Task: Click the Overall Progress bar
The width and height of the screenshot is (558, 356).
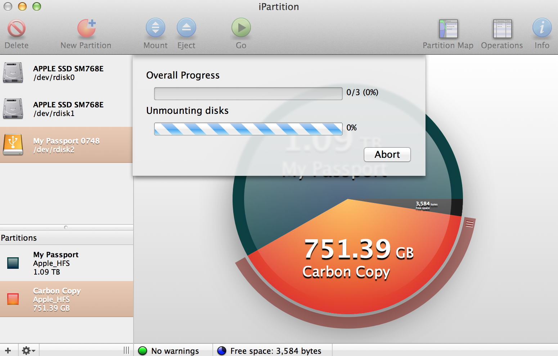Action: (x=248, y=94)
